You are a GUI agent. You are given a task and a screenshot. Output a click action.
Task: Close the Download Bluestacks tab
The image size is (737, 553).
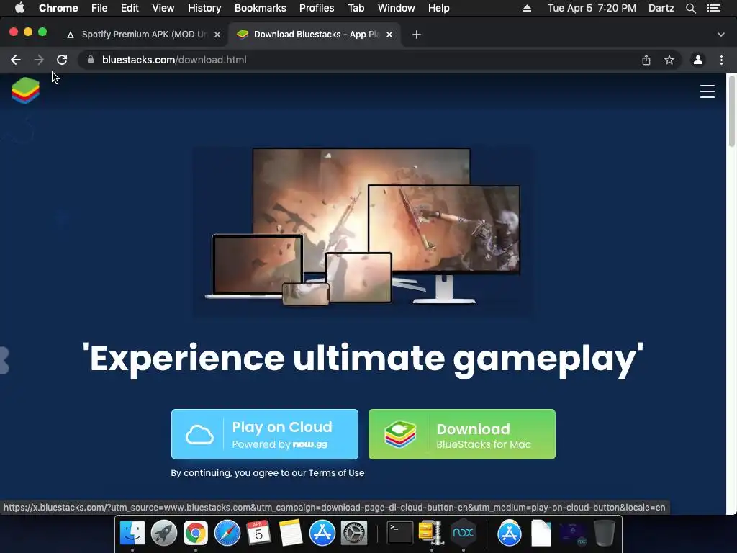tap(389, 35)
